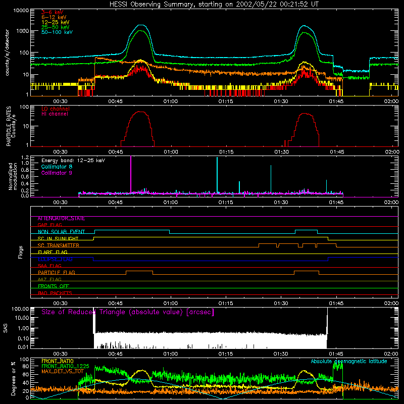Viewport: 404px width, 404px height.
Task: Click the 01:30 tick under the flags plot
Action: tap(281, 304)
